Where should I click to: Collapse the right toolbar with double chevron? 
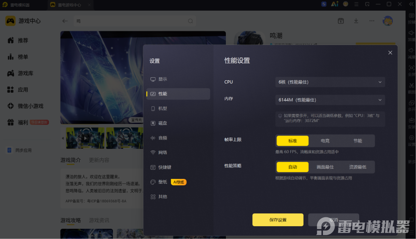pos(411,4)
